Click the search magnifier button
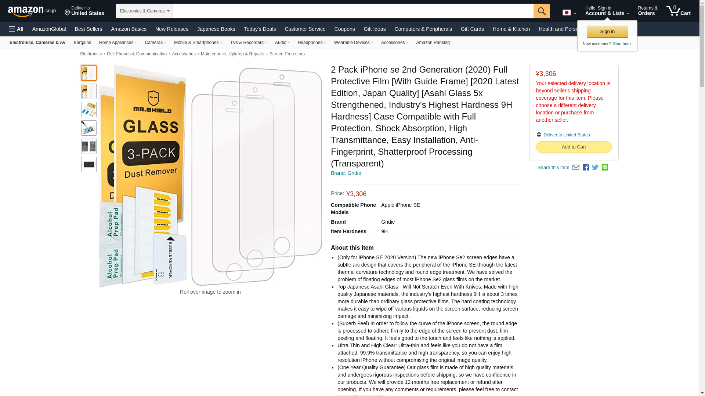Viewport: 705px width, 396px height. tap(542, 11)
